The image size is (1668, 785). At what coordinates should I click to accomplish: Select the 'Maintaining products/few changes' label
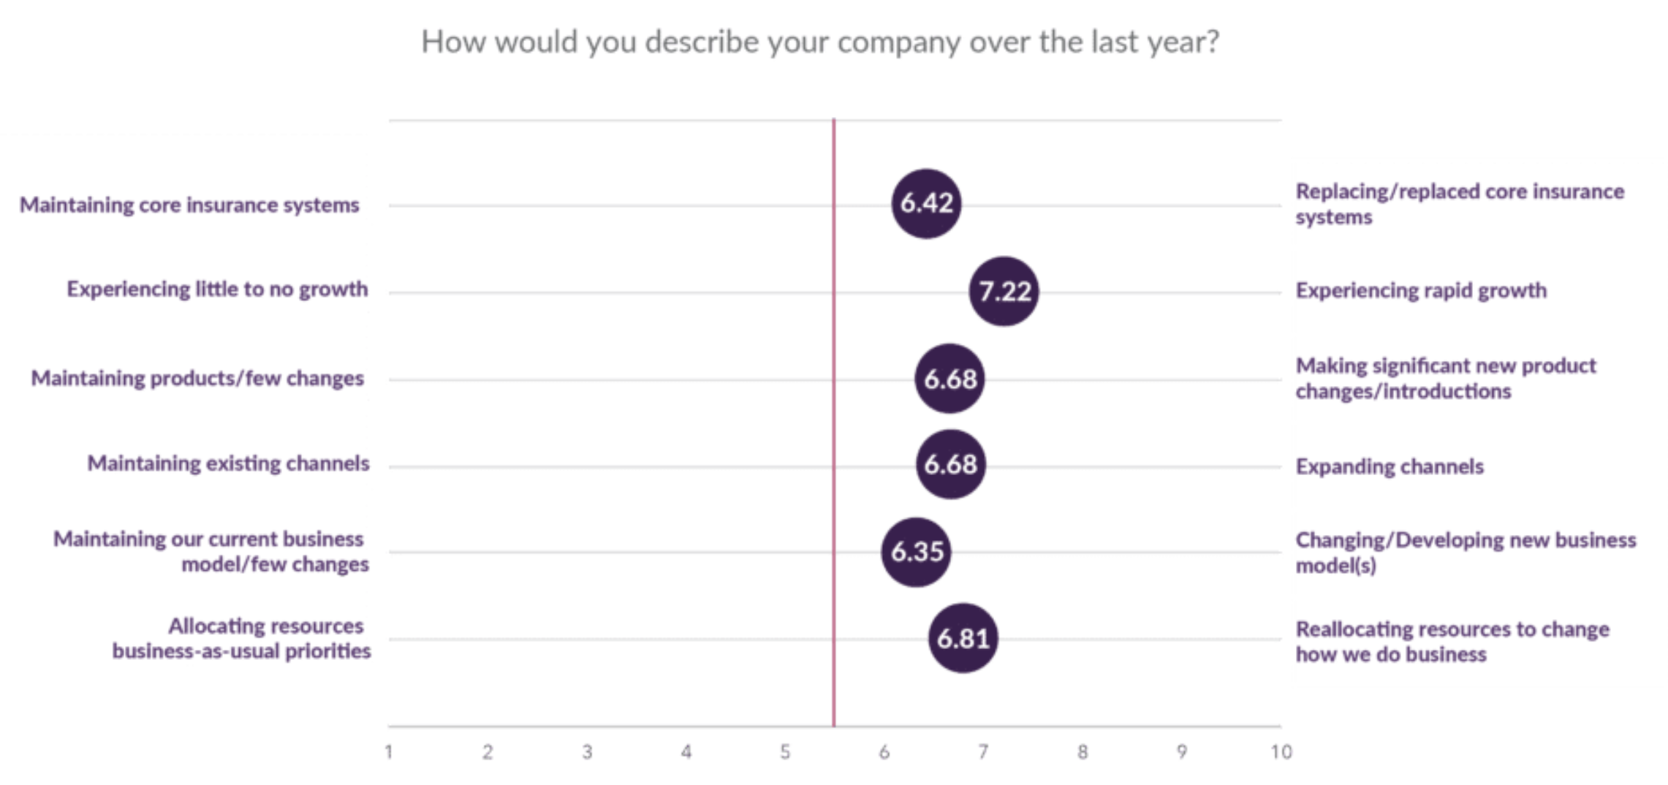197,379
